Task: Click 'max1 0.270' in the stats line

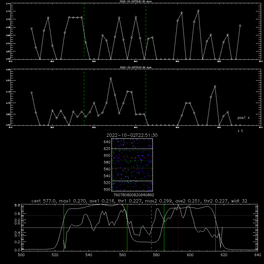Action: coord(73,201)
